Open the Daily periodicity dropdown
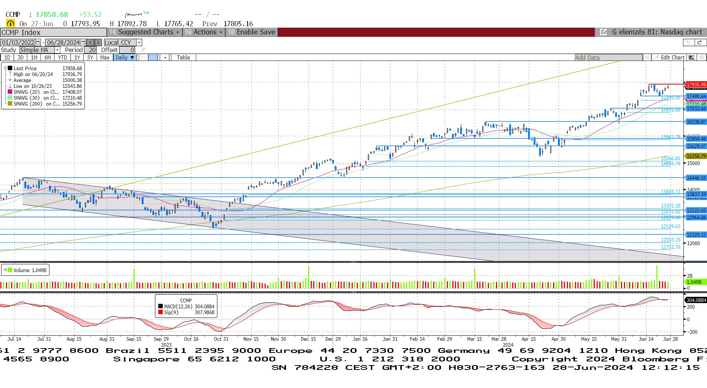Viewport: 707px width, 388px height. pos(124,57)
